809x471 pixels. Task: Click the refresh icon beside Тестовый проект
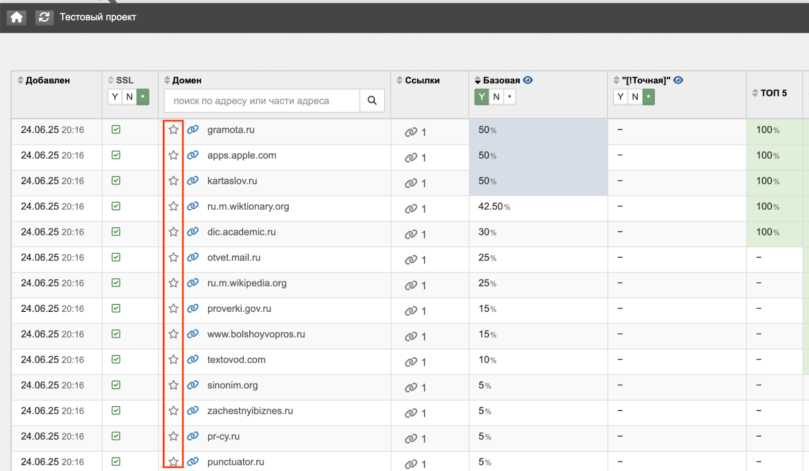(x=44, y=17)
